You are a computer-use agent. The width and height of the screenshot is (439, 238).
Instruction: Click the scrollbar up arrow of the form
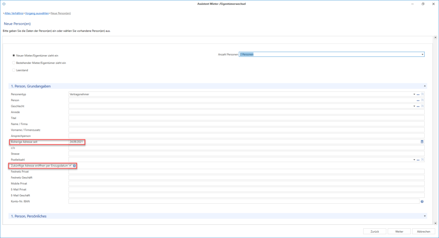coord(435,38)
